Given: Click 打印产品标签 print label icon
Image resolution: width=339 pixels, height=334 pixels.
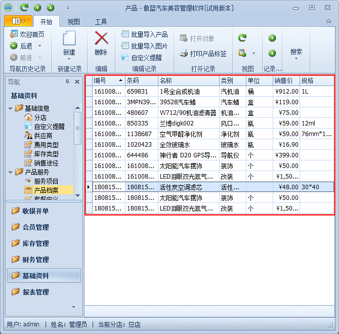Looking at the screenshot, I should coord(203,53).
